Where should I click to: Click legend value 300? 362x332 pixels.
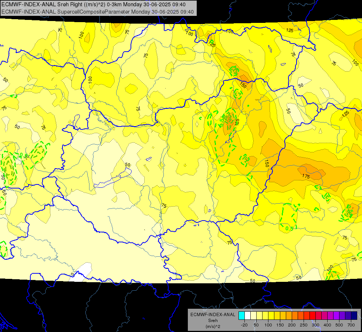point(316,325)
